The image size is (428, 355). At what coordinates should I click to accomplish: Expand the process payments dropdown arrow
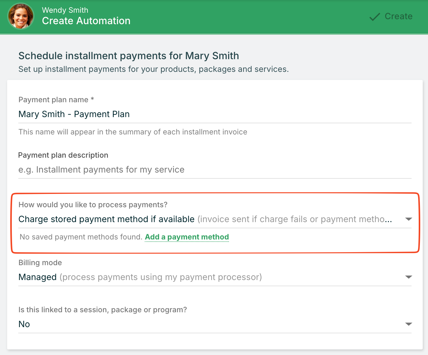click(x=408, y=219)
